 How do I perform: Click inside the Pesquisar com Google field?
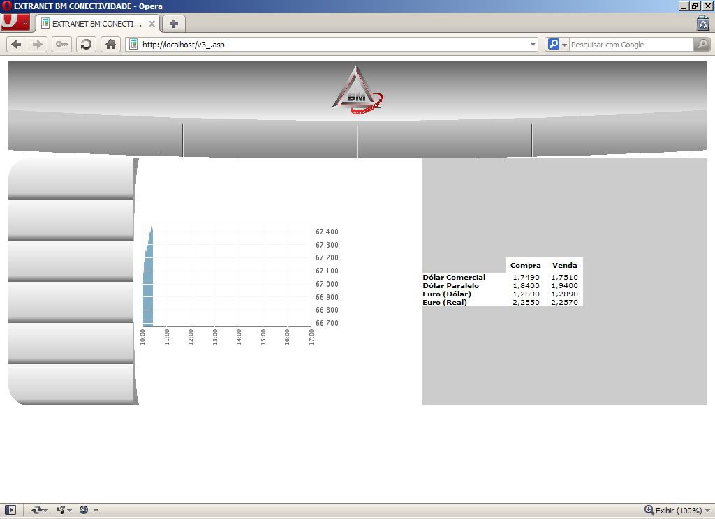630,45
